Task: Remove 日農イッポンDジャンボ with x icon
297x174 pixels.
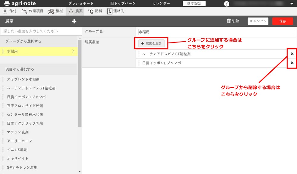Action: pyautogui.click(x=292, y=63)
